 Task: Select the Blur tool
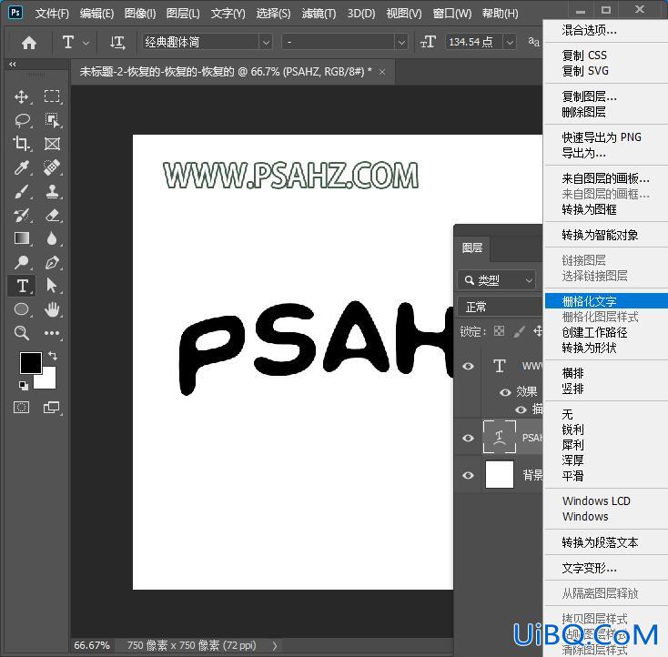(52, 238)
